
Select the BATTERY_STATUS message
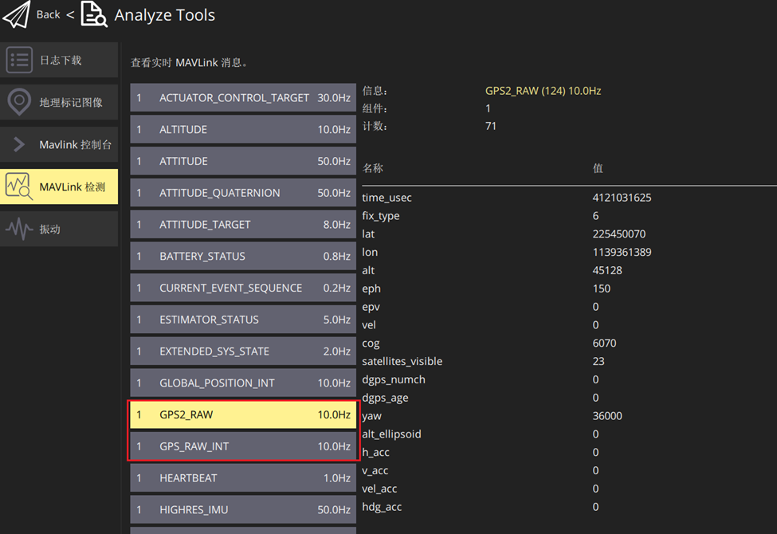click(x=243, y=256)
